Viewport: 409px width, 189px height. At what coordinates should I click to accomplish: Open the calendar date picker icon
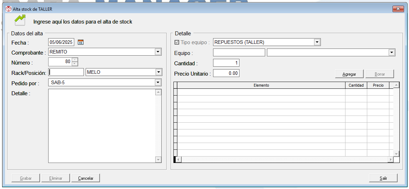[80, 42]
